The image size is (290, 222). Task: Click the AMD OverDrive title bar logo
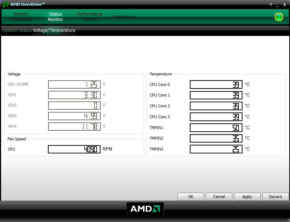(5, 4)
